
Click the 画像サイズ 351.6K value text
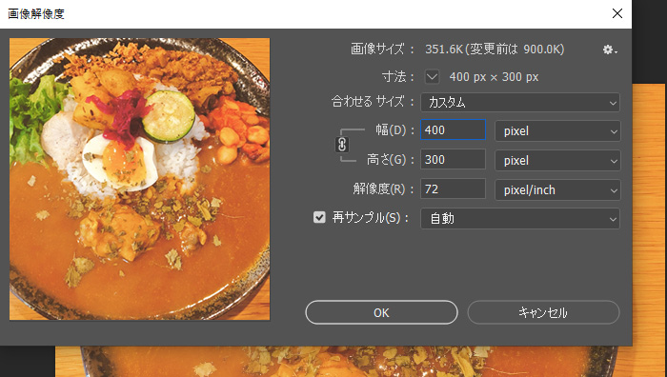point(495,50)
